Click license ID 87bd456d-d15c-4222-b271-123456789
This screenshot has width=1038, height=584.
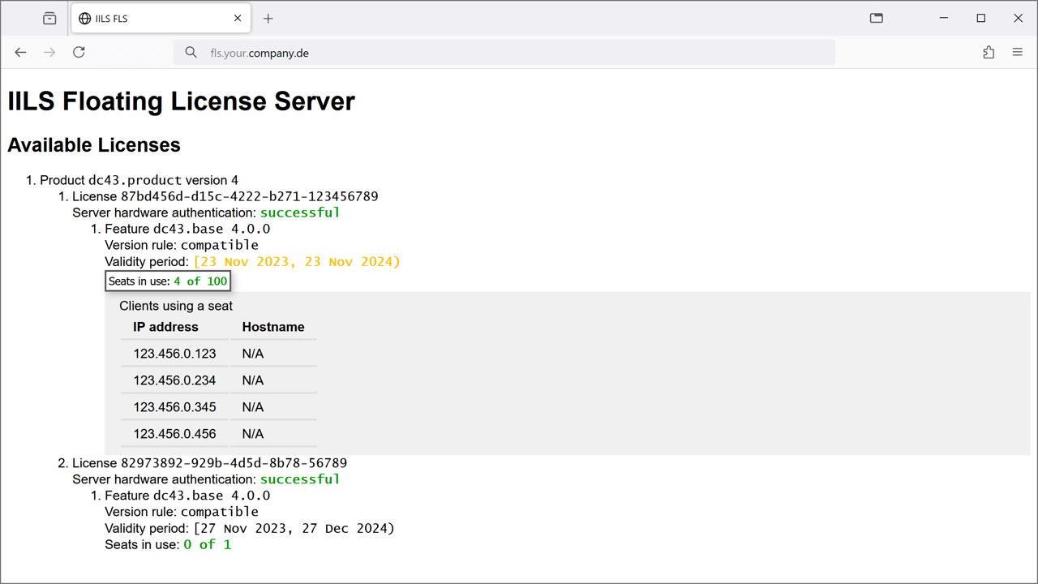(x=249, y=196)
